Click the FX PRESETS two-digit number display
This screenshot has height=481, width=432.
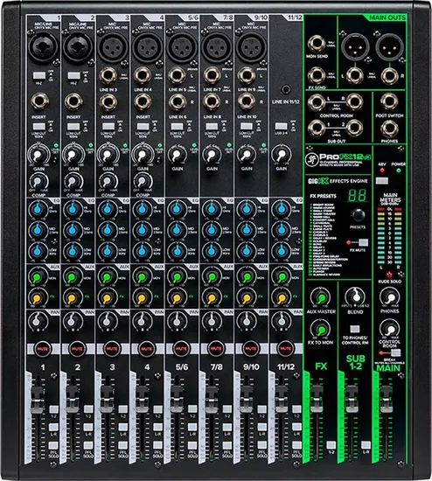point(358,195)
